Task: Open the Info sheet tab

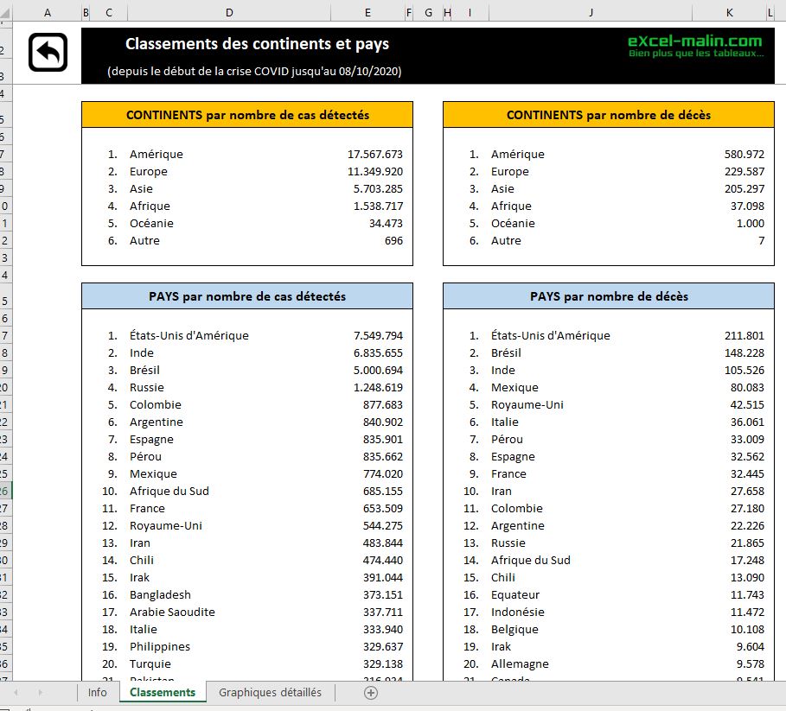Action: [98, 692]
